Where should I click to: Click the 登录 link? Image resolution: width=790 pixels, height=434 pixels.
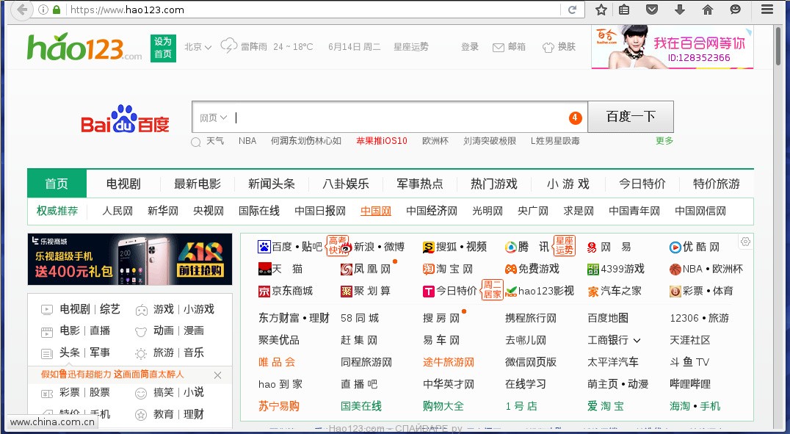coord(470,47)
